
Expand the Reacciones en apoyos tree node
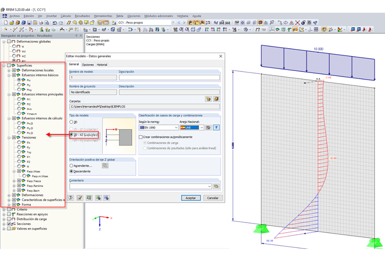[4, 214]
